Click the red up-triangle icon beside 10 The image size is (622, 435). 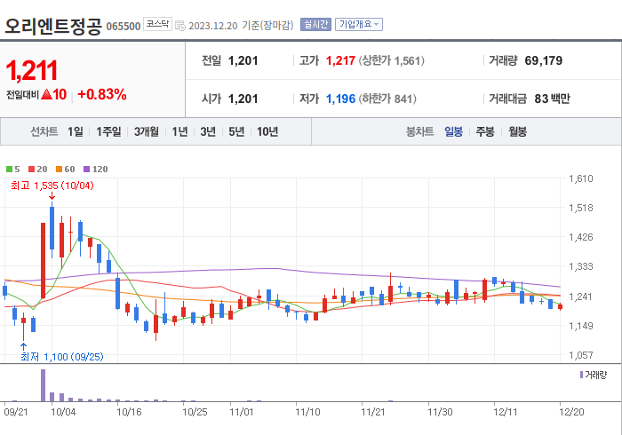(x=46, y=94)
